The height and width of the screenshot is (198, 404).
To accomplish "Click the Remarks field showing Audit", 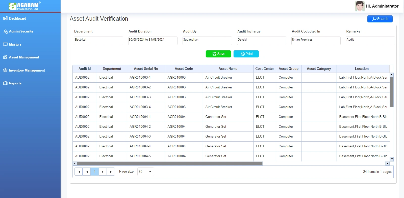I will point(370,41).
